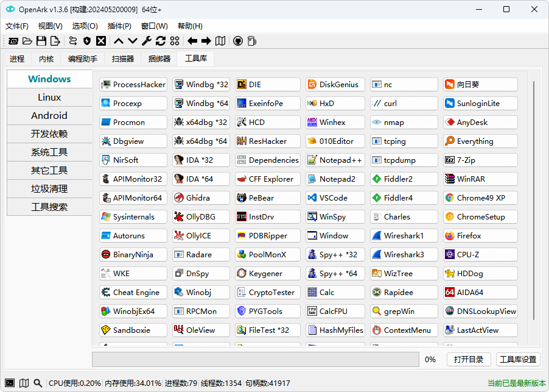Viewport: 549px width, 392px height.
Task: Launch VSCode from the tool grid
Action: tap(335, 198)
